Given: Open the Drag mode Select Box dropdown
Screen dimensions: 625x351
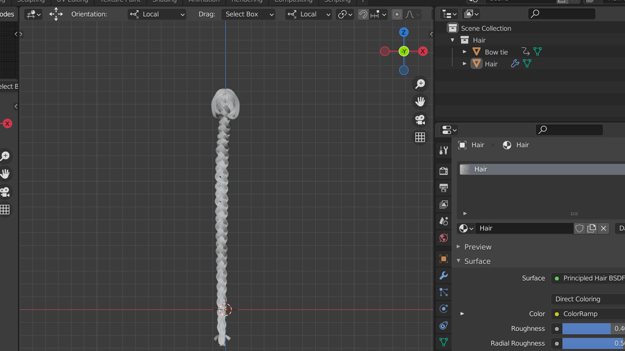Looking at the screenshot, I should [248, 14].
